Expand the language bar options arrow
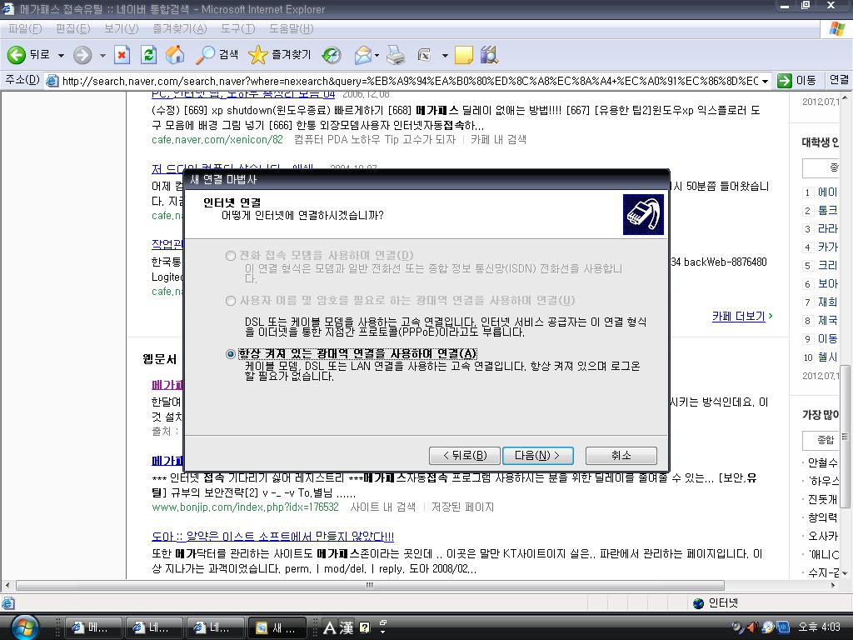The image size is (853, 640). coord(383,631)
